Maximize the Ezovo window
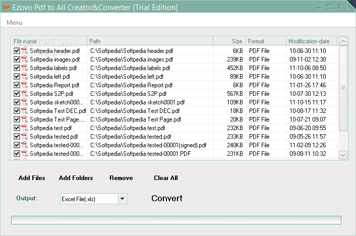The height and width of the screenshot is (236, 356). point(329,7)
